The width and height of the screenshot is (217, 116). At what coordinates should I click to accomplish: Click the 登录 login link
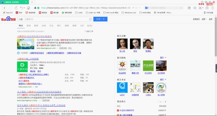211,19
